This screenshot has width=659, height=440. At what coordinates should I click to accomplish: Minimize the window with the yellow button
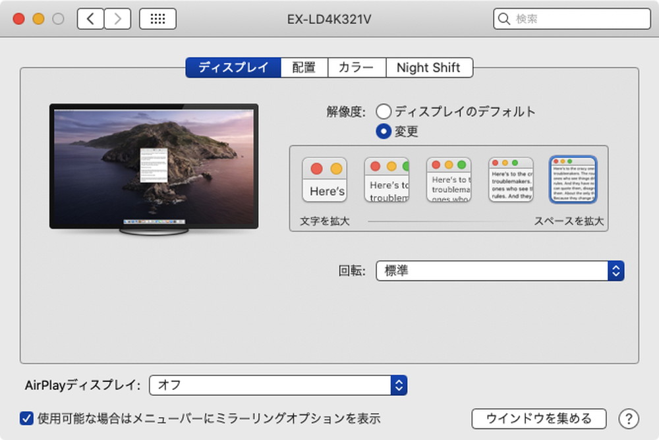(38, 19)
